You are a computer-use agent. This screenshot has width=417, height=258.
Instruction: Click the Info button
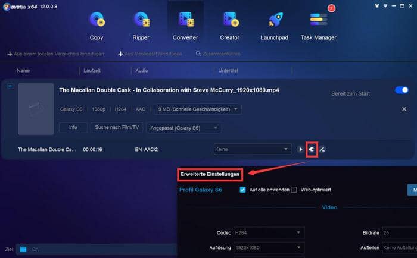pyautogui.click(x=73, y=127)
